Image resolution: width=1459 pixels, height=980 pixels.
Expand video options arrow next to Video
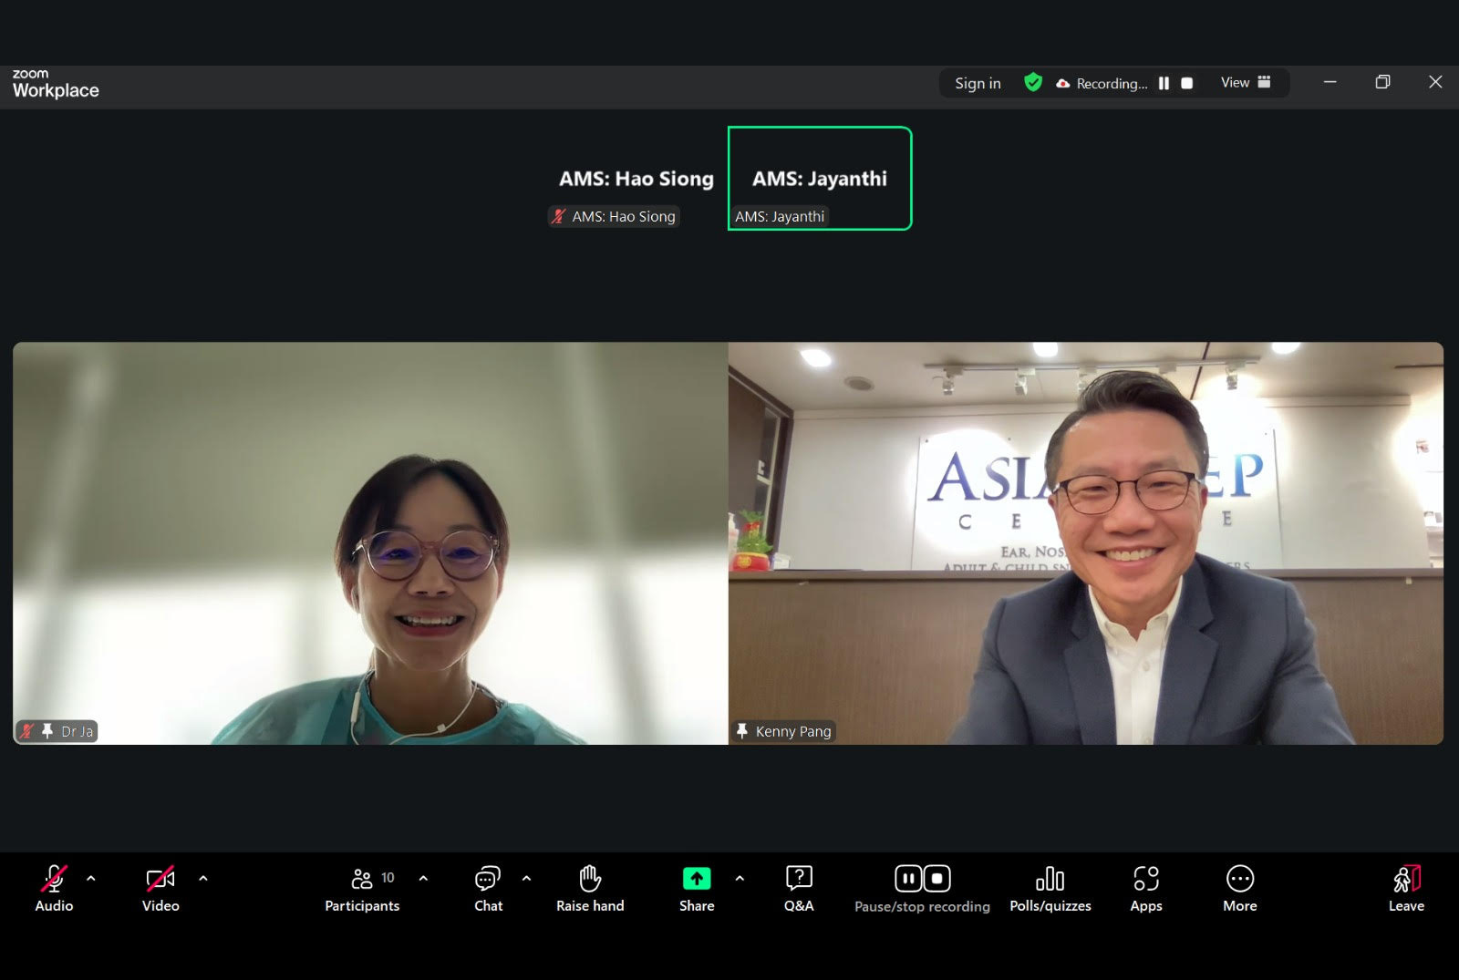pyautogui.click(x=203, y=878)
